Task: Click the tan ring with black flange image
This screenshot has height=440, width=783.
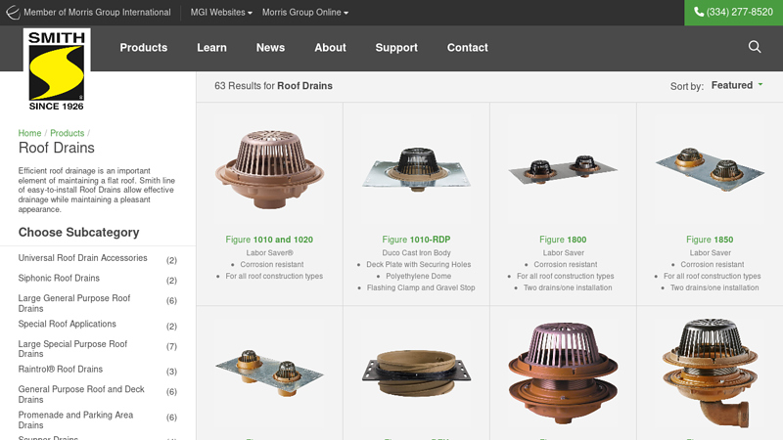Action: coord(417,373)
